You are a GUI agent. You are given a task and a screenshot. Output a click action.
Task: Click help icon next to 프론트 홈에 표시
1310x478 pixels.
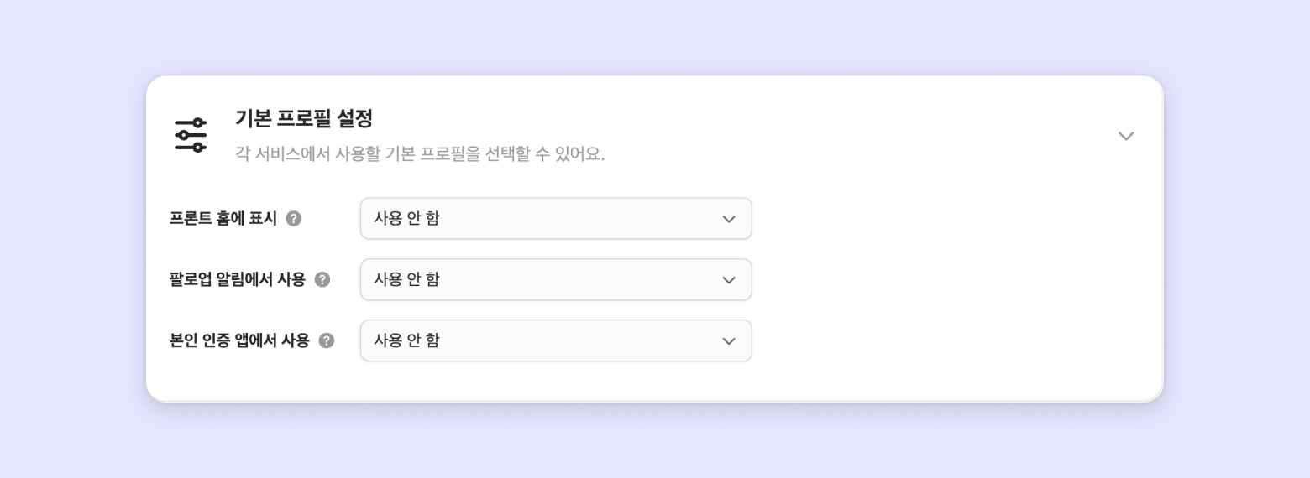293,219
